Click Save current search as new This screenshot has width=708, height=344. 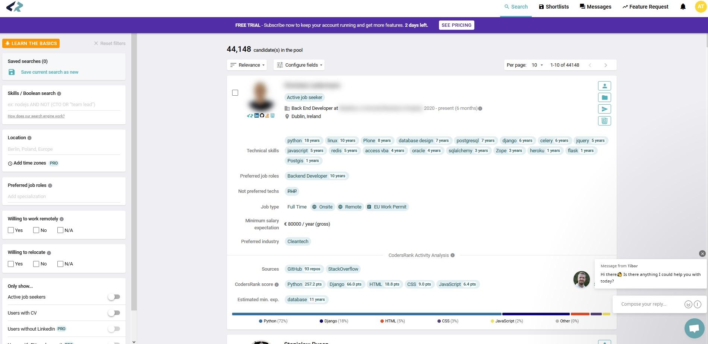(50, 72)
